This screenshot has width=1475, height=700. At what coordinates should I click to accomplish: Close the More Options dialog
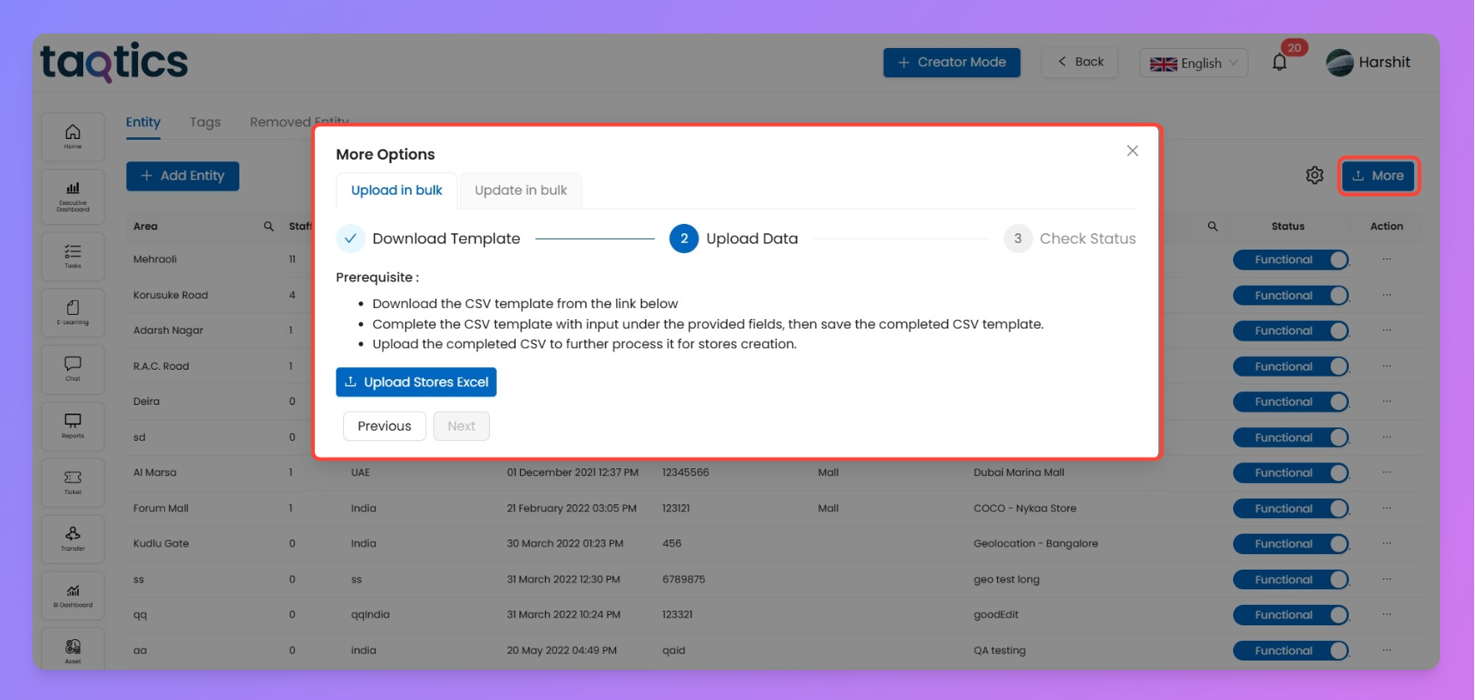pyautogui.click(x=1133, y=151)
